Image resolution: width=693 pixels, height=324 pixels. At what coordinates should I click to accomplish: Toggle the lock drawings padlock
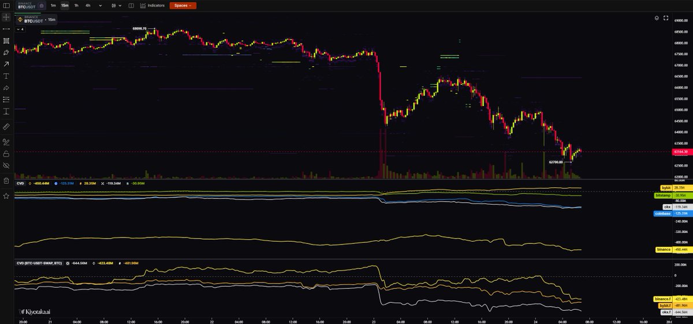[x=6, y=153]
